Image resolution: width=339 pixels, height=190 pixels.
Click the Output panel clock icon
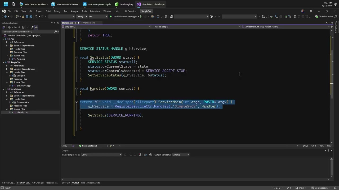[150, 155]
